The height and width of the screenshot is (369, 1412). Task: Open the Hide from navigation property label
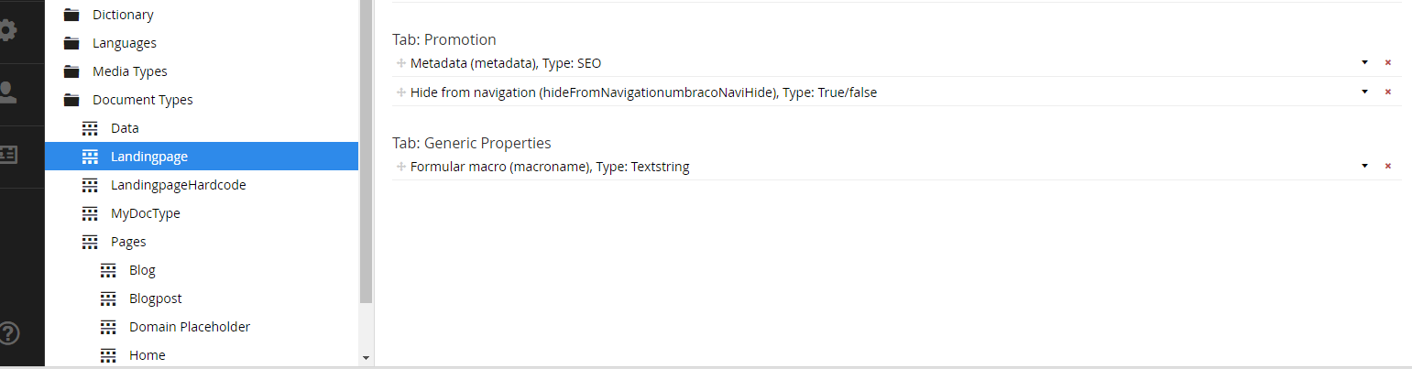pos(644,92)
